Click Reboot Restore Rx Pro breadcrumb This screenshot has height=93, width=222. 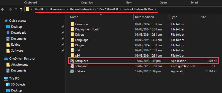coord(138,9)
